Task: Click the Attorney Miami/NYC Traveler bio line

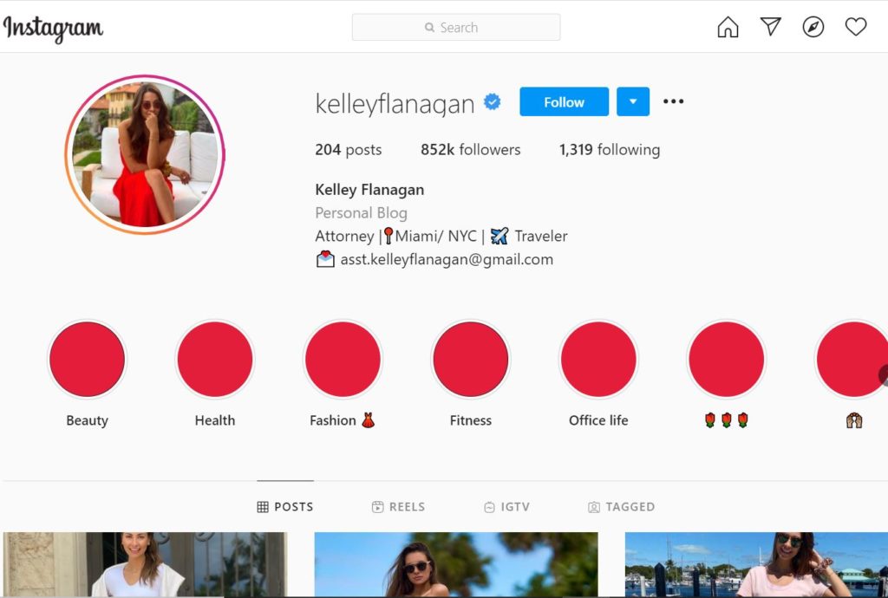Action: pyautogui.click(x=441, y=236)
